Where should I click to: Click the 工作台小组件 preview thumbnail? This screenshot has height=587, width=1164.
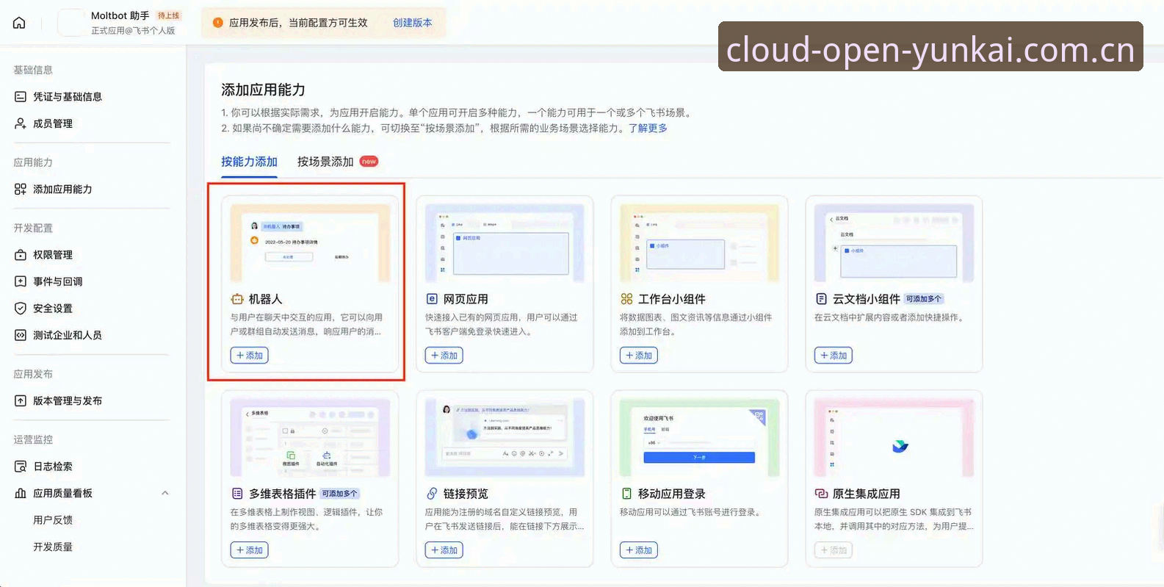click(x=699, y=243)
